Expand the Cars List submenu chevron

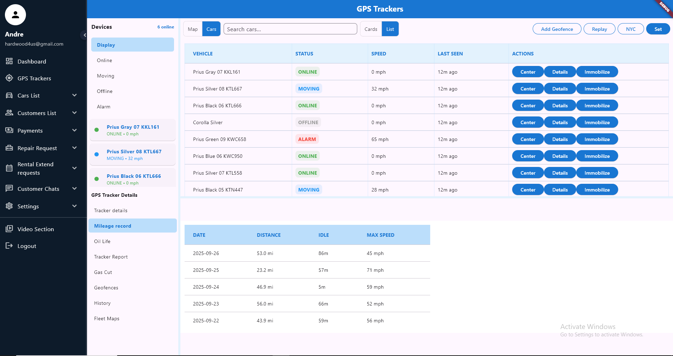pyautogui.click(x=74, y=95)
